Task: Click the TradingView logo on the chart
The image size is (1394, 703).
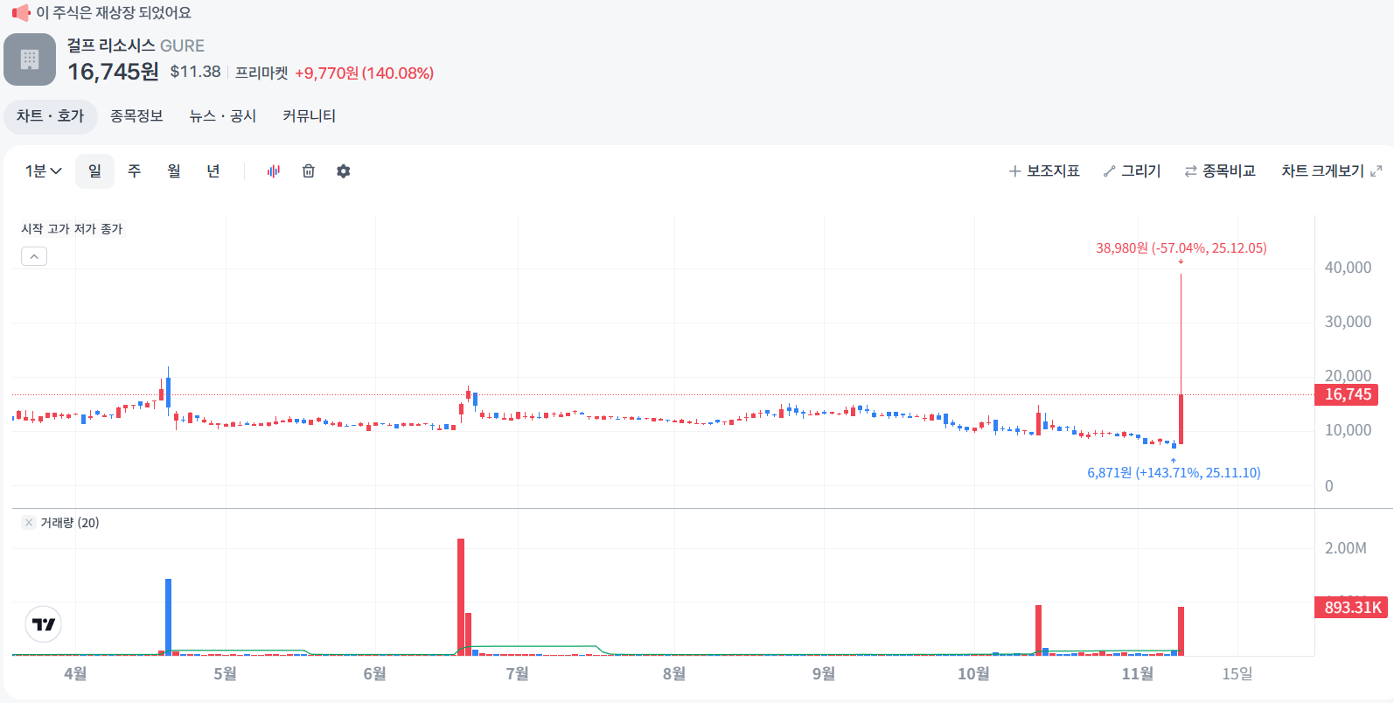Action: [x=44, y=624]
